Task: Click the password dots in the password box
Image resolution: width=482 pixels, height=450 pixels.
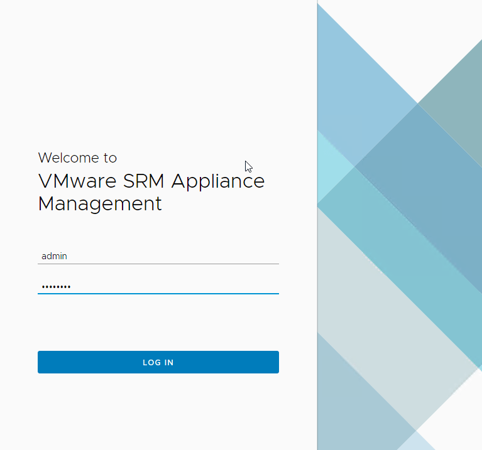Action: point(56,287)
